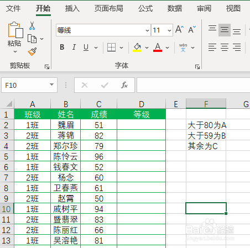Screen dimensions: 250x248
Task: Expand phonetic guide options arrow
Action: click(192, 48)
